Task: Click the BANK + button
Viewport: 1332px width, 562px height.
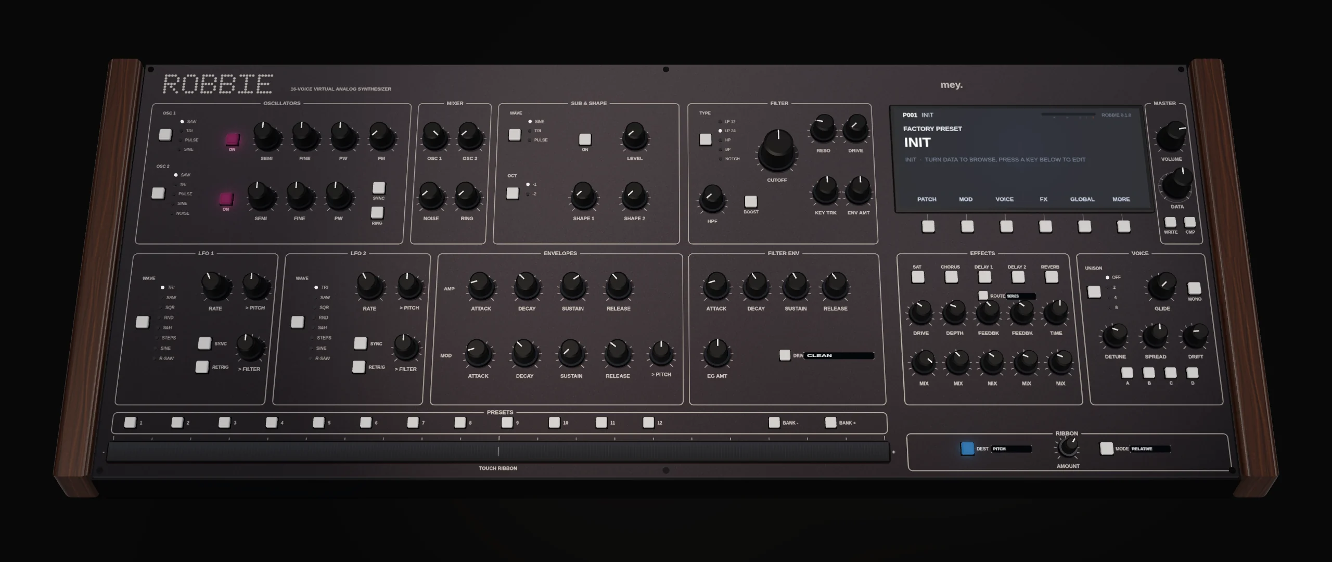Action: tap(831, 423)
